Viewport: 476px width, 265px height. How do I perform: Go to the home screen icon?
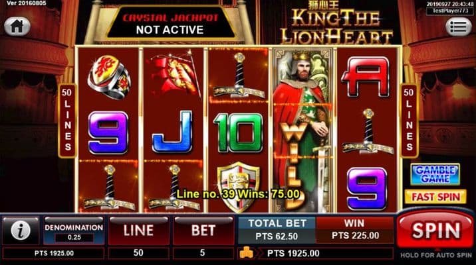17,26
